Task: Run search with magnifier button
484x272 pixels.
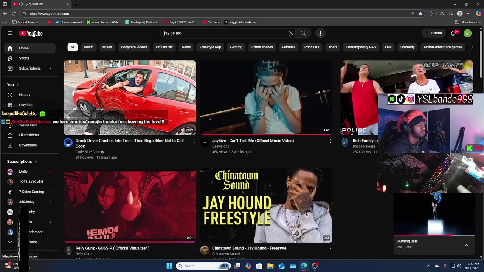Action: [x=303, y=33]
